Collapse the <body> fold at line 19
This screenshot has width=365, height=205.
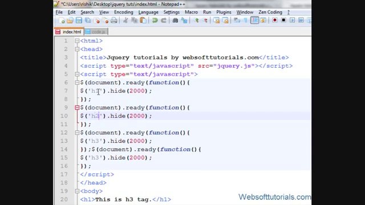pyautogui.click(x=77, y=191)
